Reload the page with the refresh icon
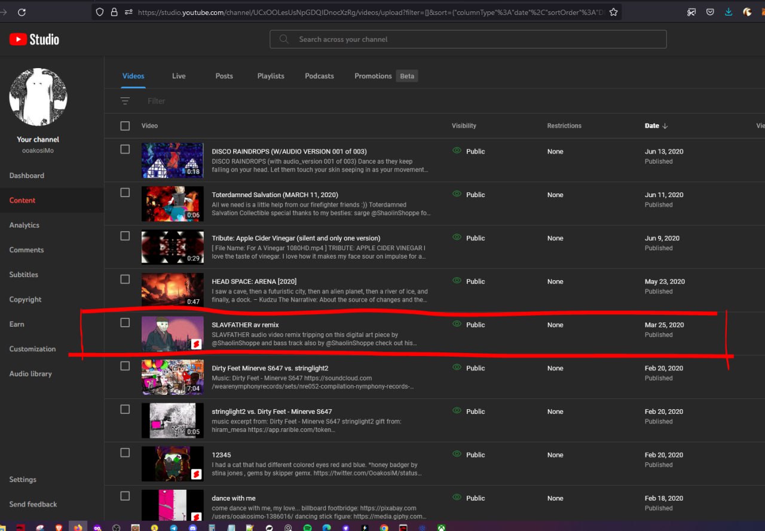 22,12
